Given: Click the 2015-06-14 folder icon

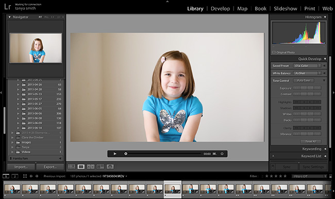Looking at the screenshot, I should pyautogui.click(x=24, y=128).
